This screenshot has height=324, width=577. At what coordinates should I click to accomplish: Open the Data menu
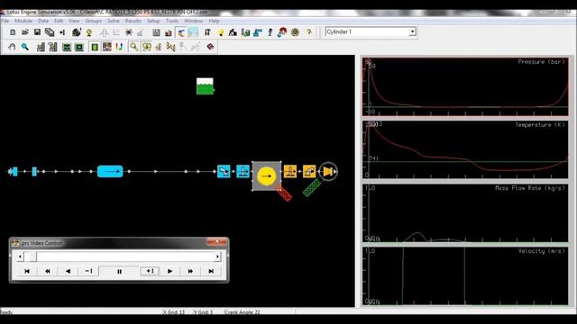43,21
